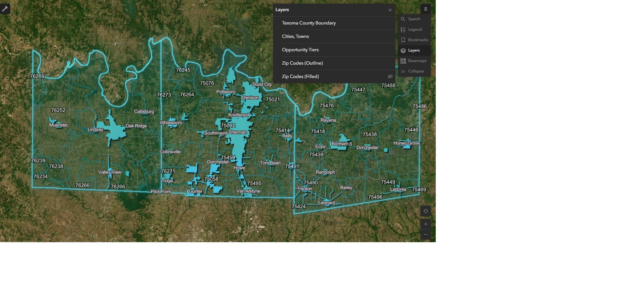Click zip code 75447 label

tap(358, 90)
